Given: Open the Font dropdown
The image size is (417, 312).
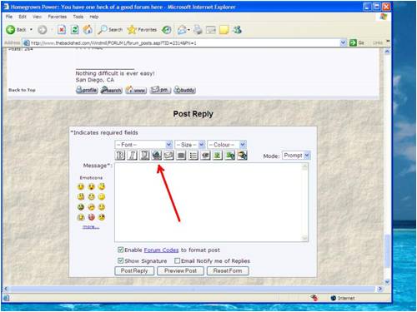Looking at the screenshot, I should tap(143, 145).
